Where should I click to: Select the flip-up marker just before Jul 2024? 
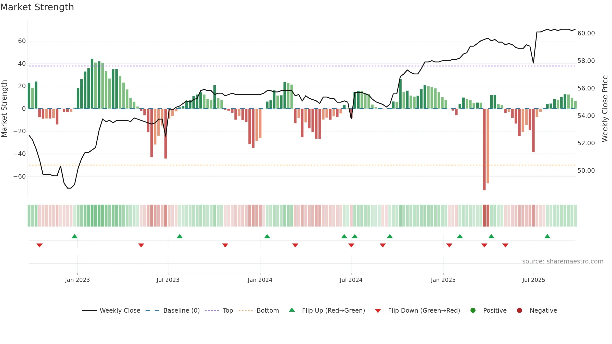coord(344,236)
